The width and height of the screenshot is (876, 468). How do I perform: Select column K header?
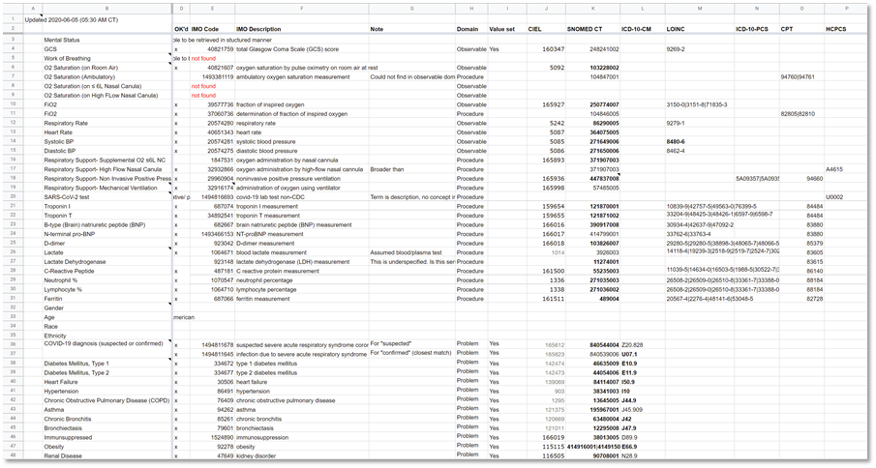(591, 9)
